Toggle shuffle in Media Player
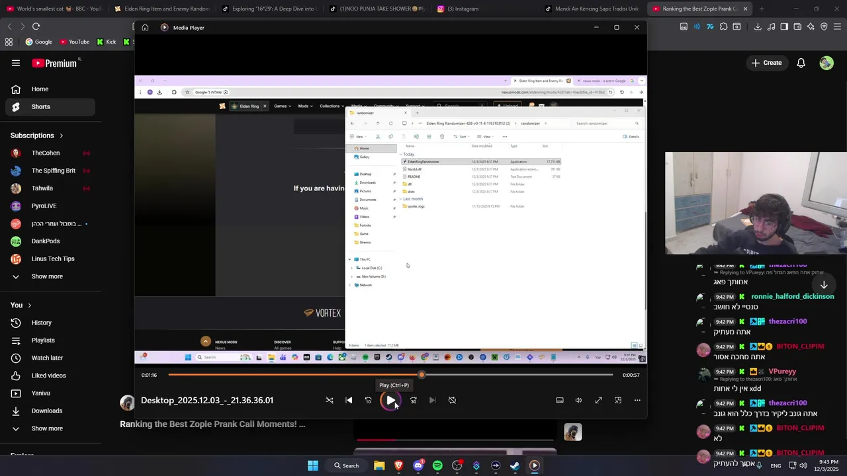 (x=330, y=400)
